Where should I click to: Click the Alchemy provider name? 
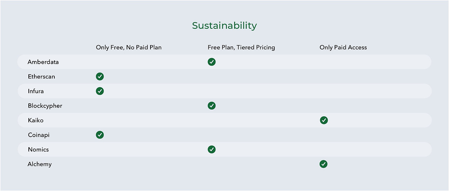[40, 164]
